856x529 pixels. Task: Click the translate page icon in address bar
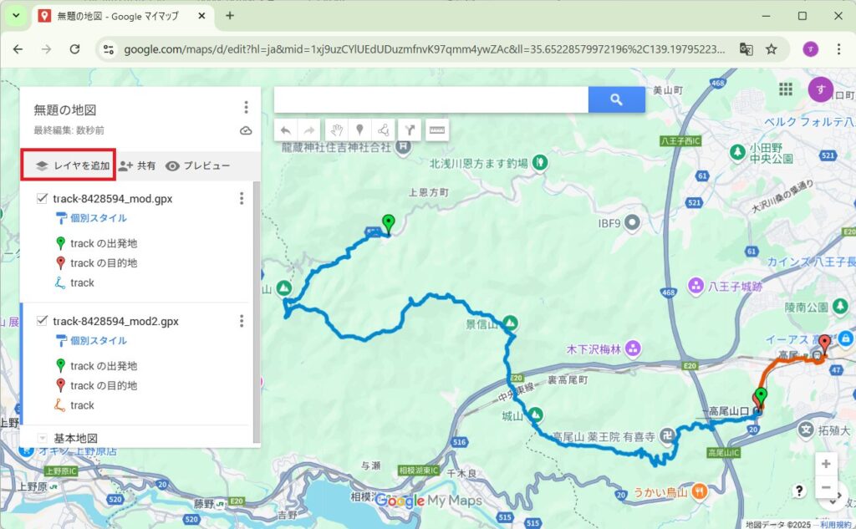coord(746,49)
